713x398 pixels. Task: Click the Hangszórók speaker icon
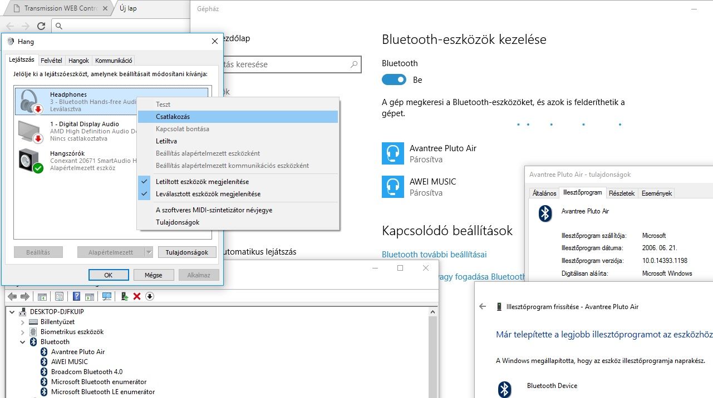pyautogui.click(x=31, y=161)
